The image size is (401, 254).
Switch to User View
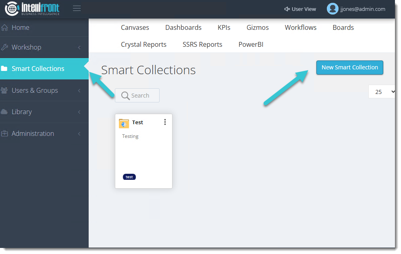pos(300,9)
